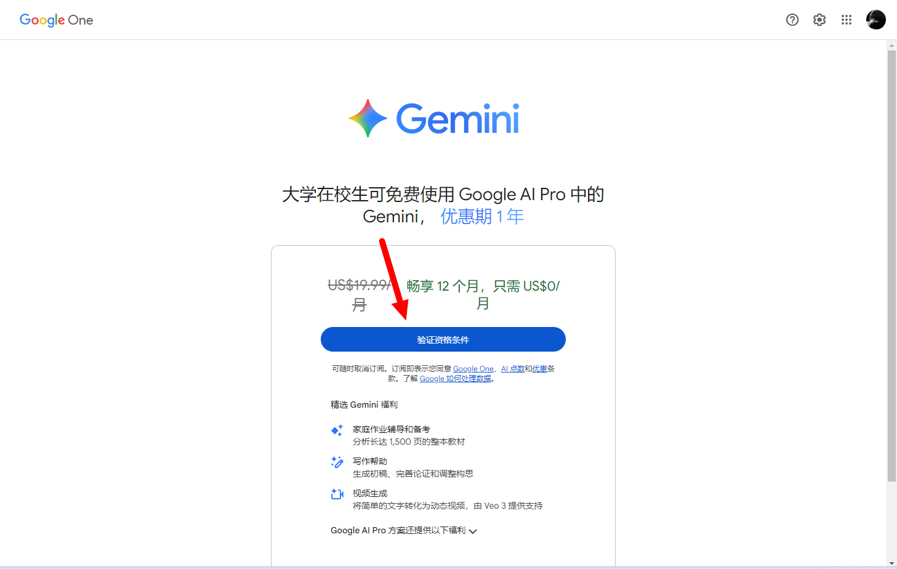897x569 pixels.
Task: Open the AI 点数 terms link
Action: 513,369
